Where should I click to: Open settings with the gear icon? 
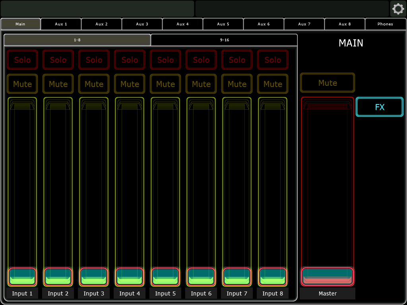pyautogui.click(x=398, y=9)
